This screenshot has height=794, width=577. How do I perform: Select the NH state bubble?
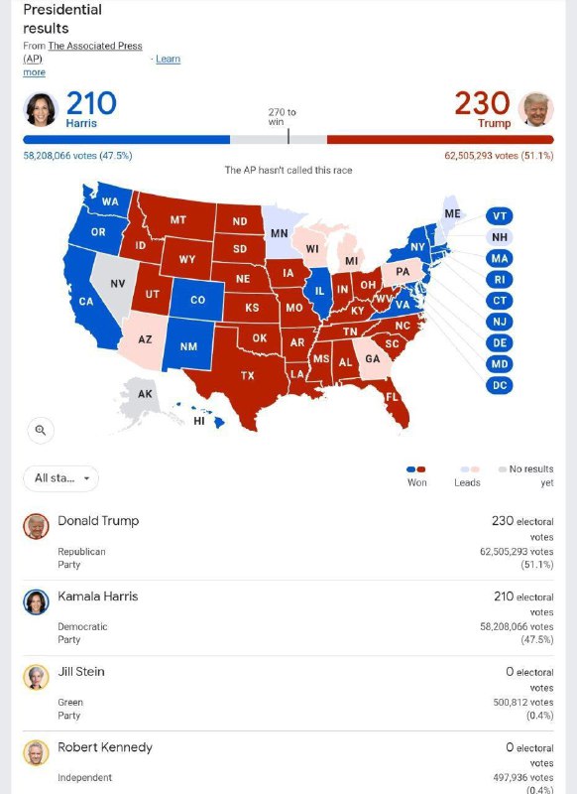point(500,237)
